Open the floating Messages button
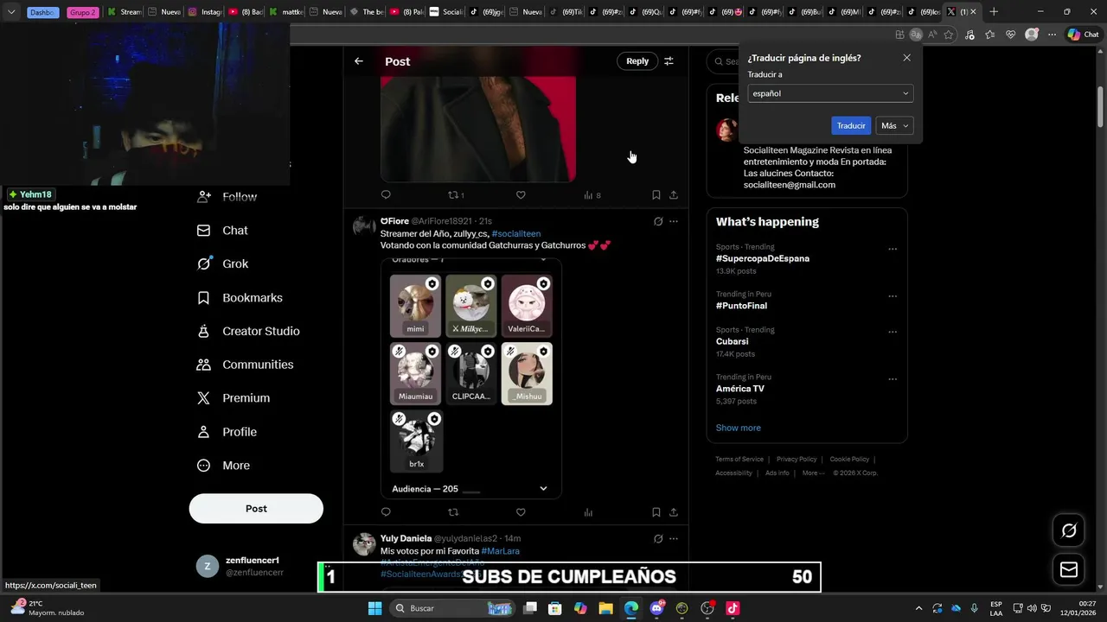The height and width of the screenshot is (622, 1107). 1069,569
